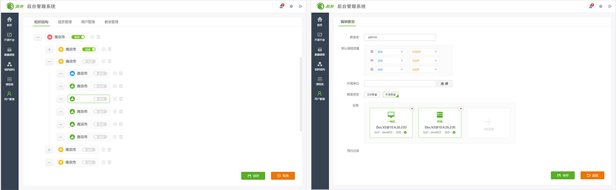Open 首页 in the right screen sidebar
616x190 pixels.
coord(320,22)
